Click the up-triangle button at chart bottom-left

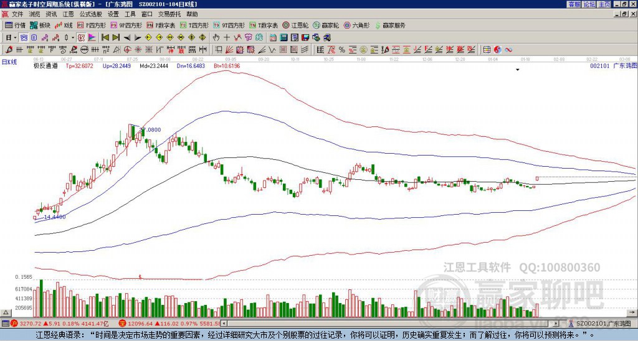[x=6, y=312]
